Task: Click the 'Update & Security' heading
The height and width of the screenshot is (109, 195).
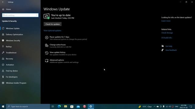Action: [x=9, y=21]
